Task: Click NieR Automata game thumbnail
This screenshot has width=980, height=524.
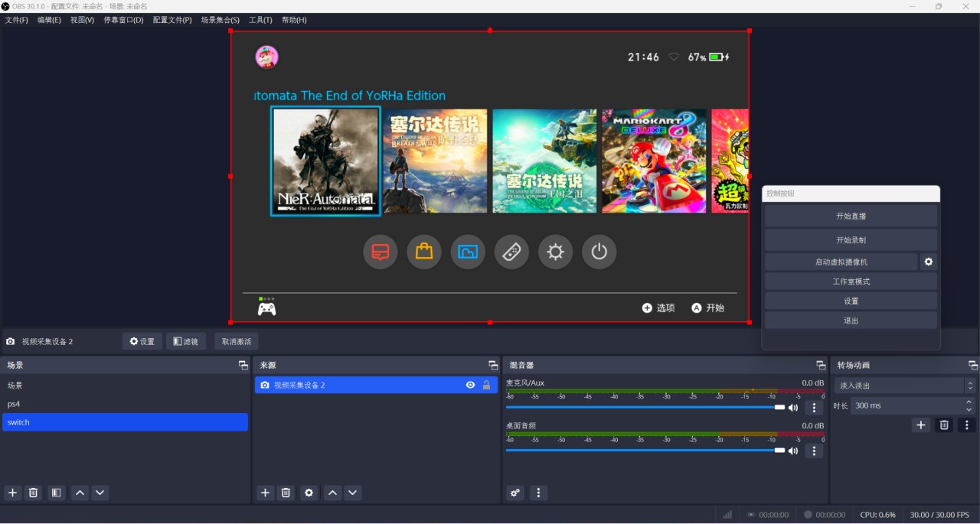Action: [325, 161]
